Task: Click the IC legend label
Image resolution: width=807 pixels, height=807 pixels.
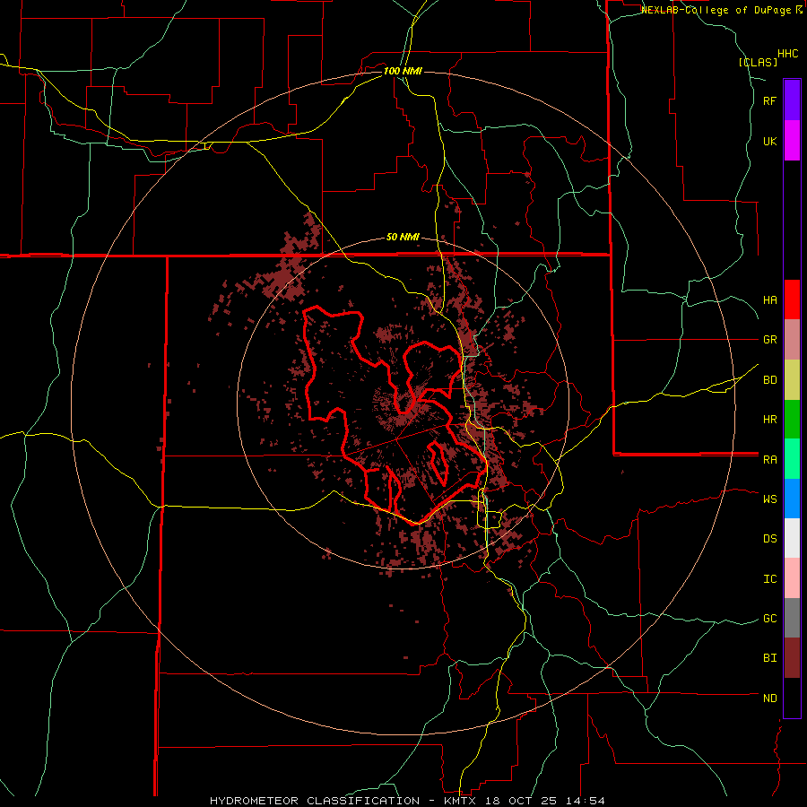Action: 769,578
